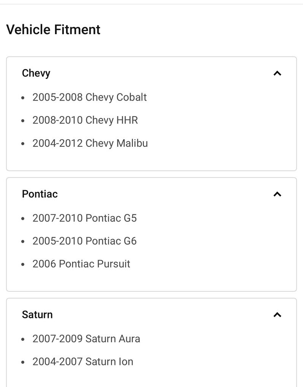Click the Pontiac accordion header label
Screen dimensions: 303x387
coord(40,194)
